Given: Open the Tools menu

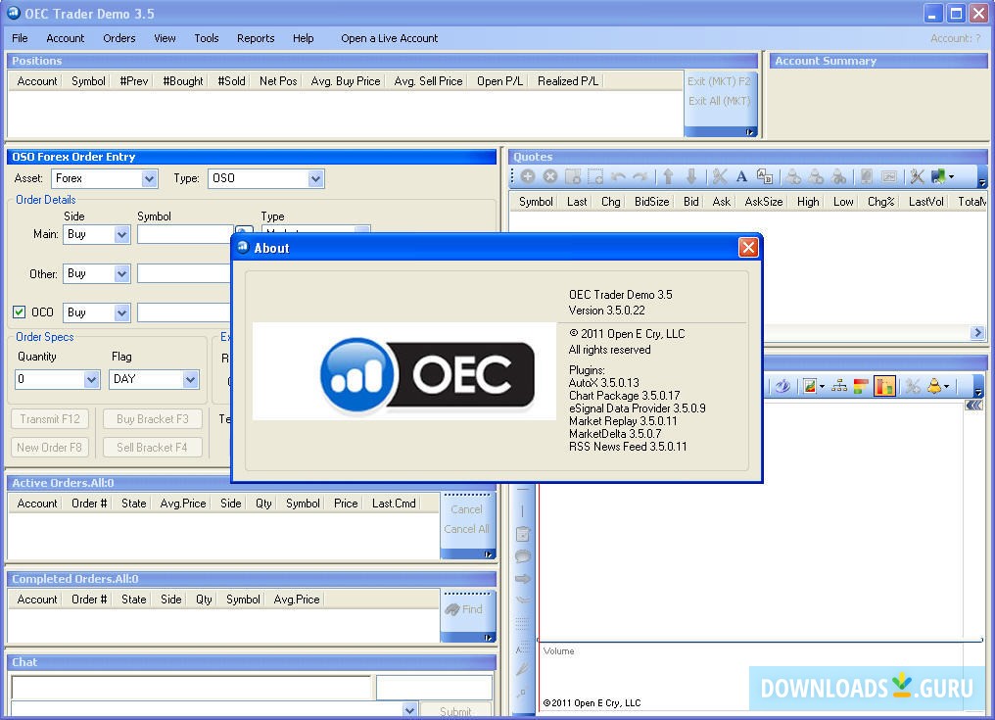Looking at the screenshot, I should pyautogui.click(x=206, y=38).
